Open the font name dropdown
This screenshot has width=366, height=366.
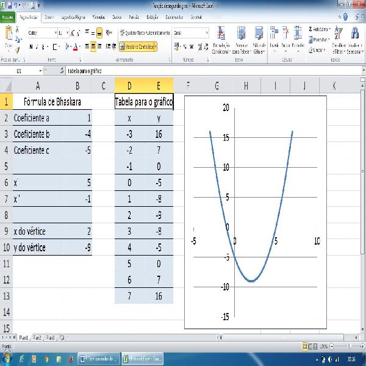56,33
